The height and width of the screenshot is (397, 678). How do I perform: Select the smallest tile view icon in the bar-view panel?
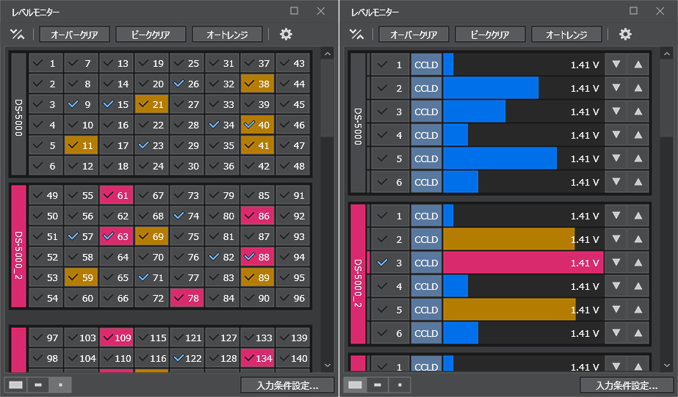[400, 385]
